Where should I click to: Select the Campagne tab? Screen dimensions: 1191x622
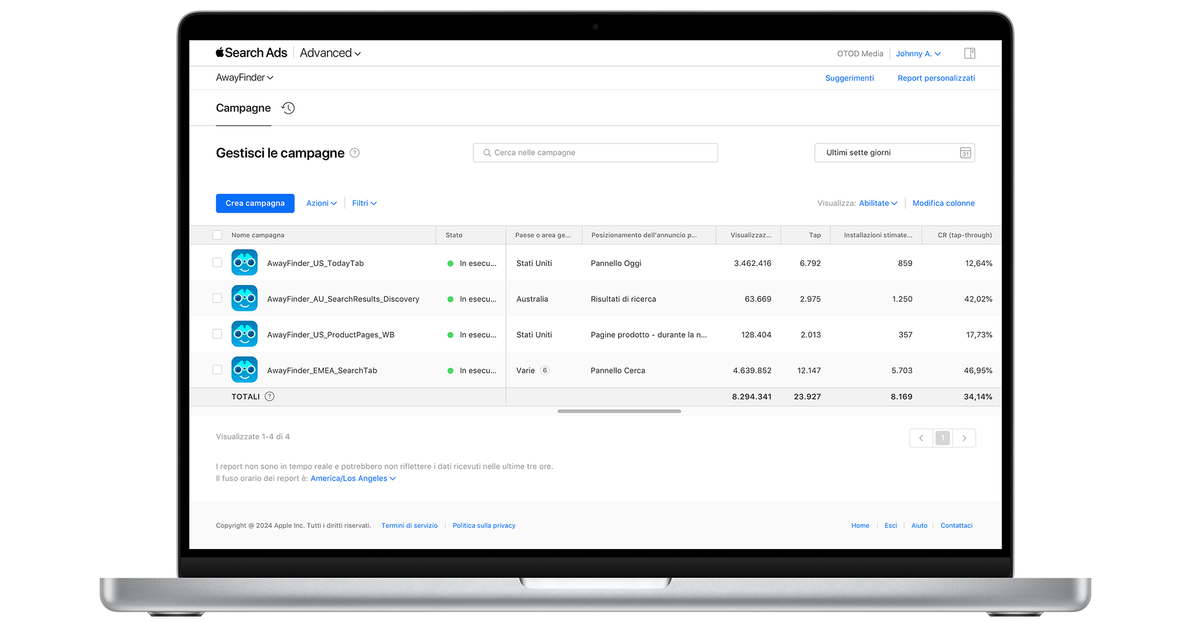pos(243,108)
